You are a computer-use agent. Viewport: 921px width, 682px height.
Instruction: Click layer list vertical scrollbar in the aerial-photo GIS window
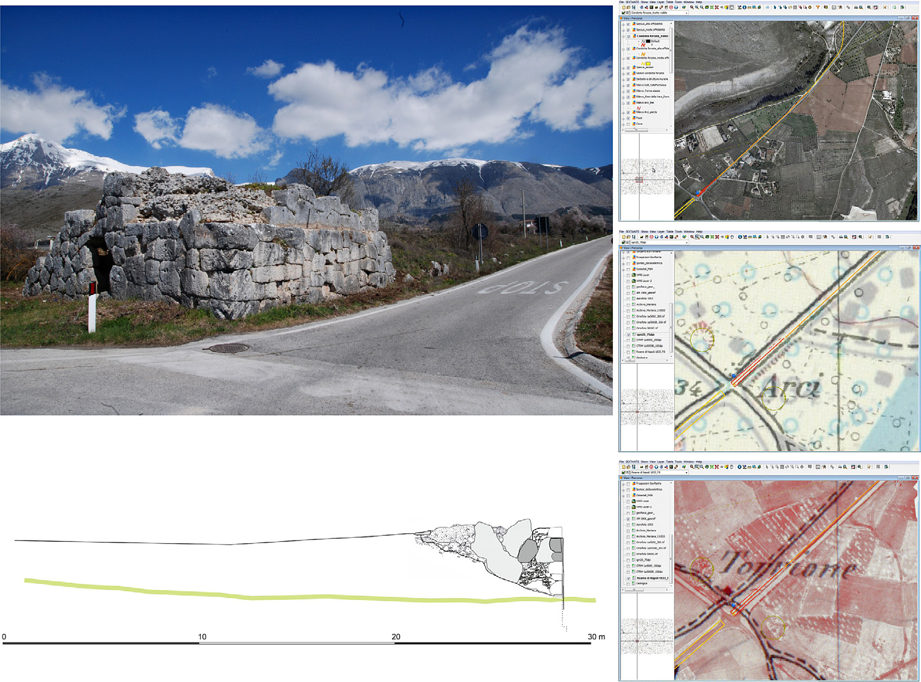tap(671, 51)
